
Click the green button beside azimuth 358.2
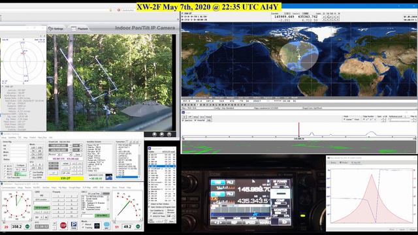[x=27, y=227]
